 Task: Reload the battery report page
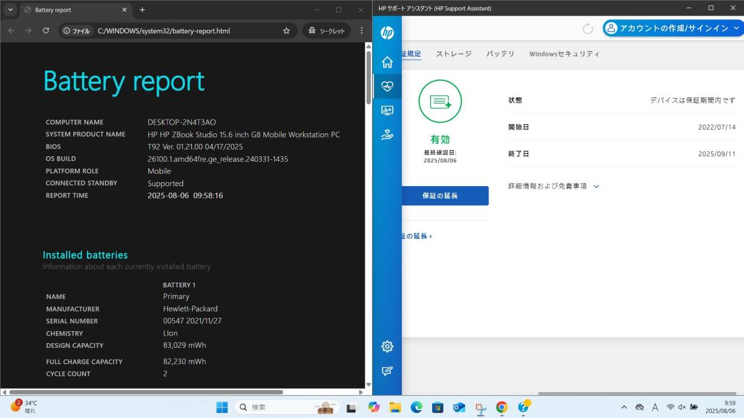point(46,30)
